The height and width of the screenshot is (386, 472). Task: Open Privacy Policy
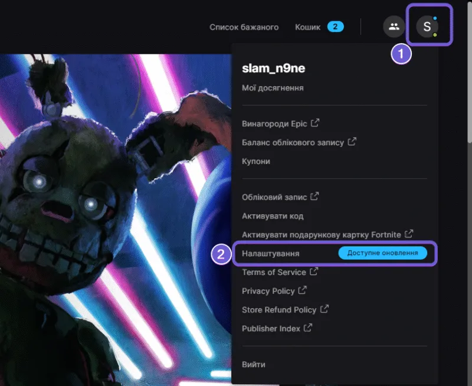(268, 291)
